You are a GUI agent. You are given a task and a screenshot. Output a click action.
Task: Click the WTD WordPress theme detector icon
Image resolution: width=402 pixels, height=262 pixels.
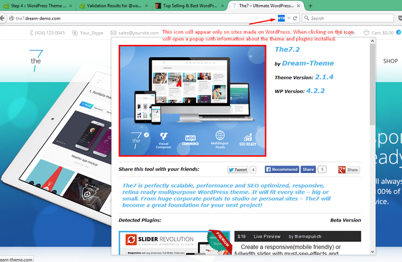(x=281, y=18)
